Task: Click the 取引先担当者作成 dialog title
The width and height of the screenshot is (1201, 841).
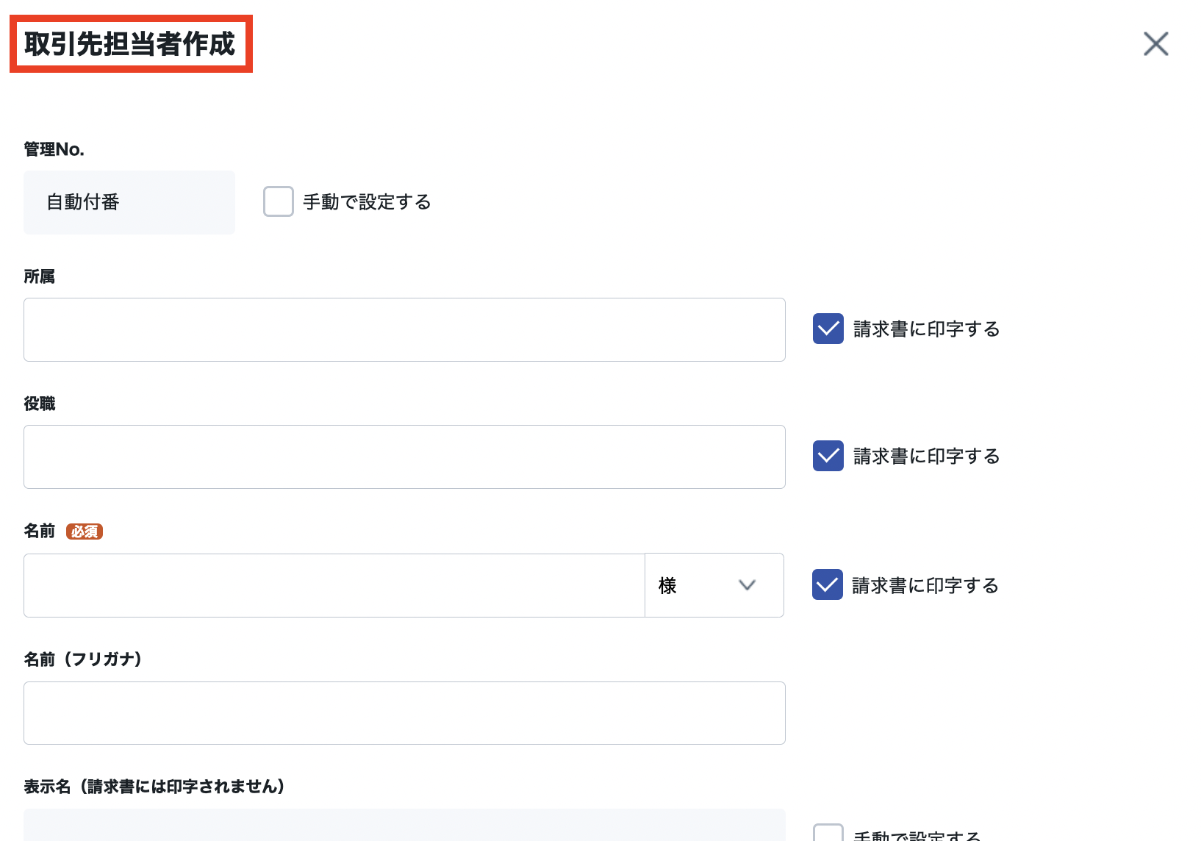Action: pos(130,44)
